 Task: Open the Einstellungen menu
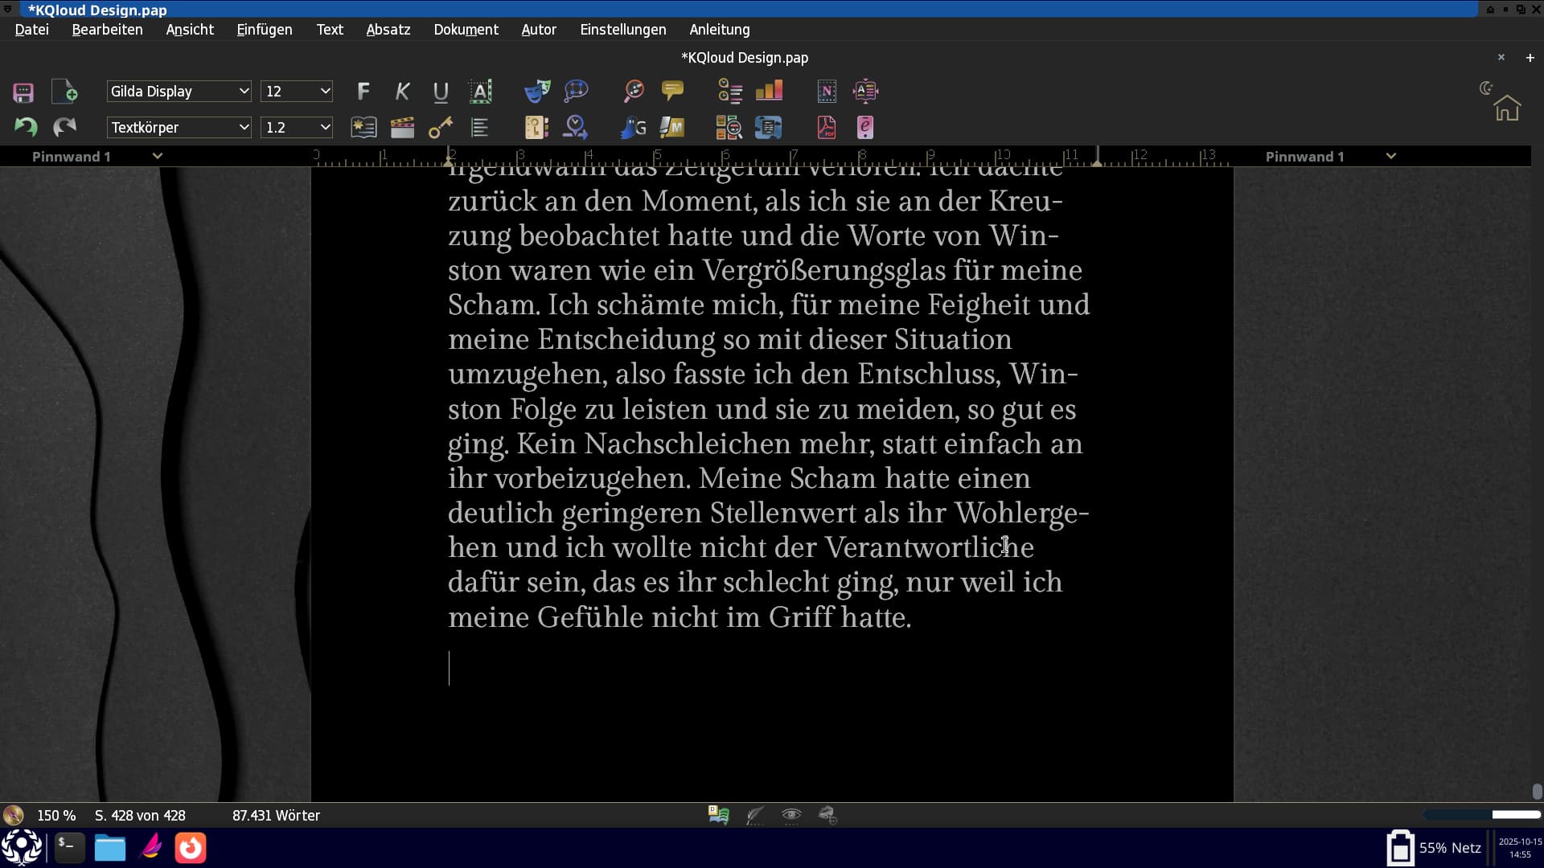[622, 30]
